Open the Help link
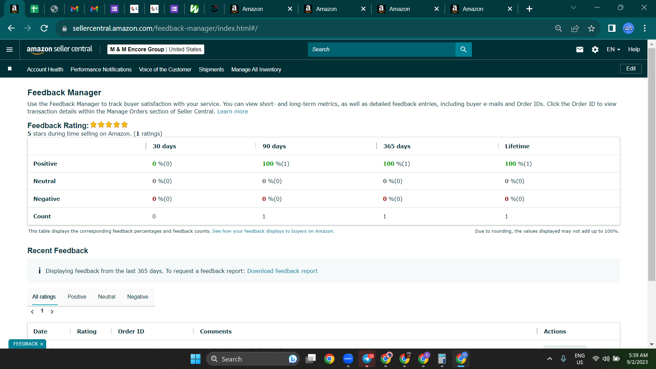Screen dimensions: 656x369 click(x=634, y=50)
